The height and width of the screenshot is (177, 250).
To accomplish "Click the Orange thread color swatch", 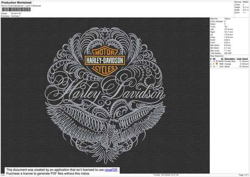I will point(217,64).
